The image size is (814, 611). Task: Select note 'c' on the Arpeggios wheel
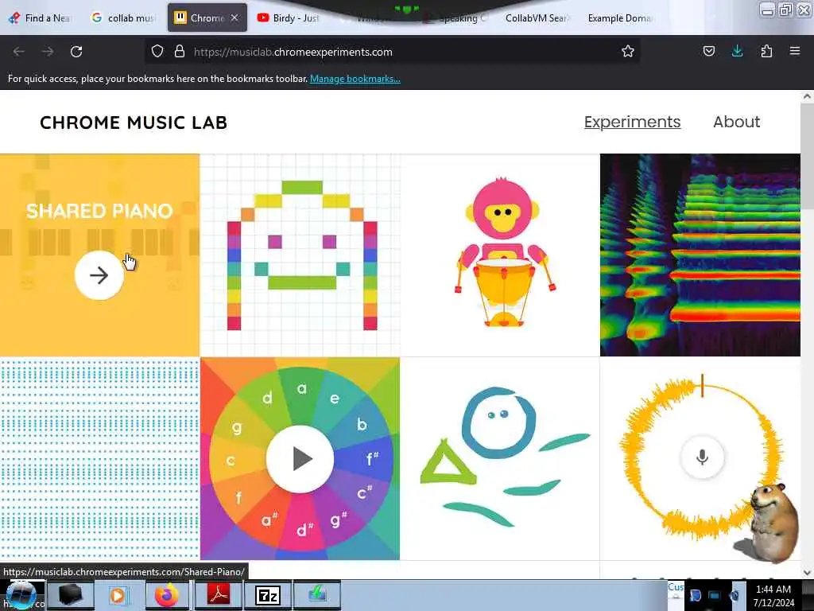[x=231, y=461]
